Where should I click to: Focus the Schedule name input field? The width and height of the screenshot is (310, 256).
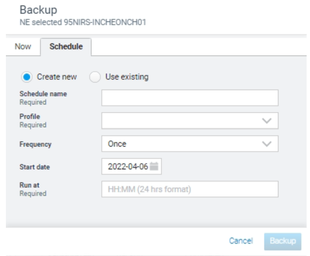click(190, 98)
